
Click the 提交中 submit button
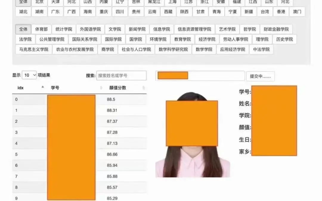[x=260, y=76]
